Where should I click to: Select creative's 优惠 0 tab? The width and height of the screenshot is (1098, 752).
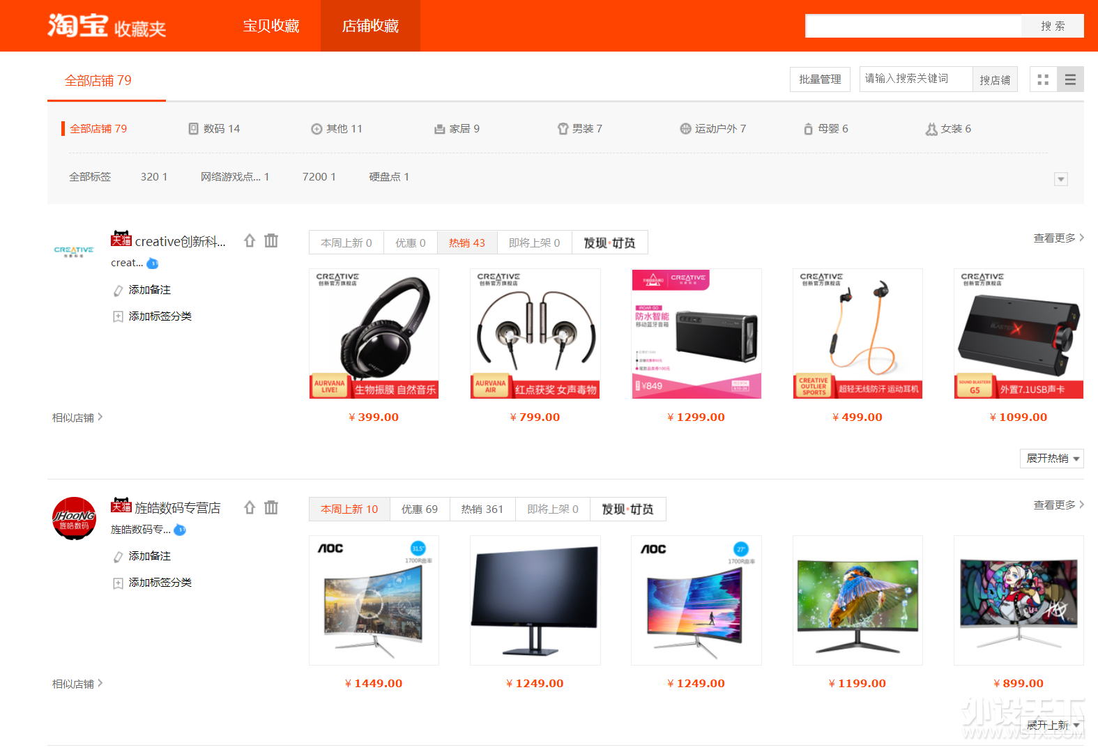pos(411,243)
